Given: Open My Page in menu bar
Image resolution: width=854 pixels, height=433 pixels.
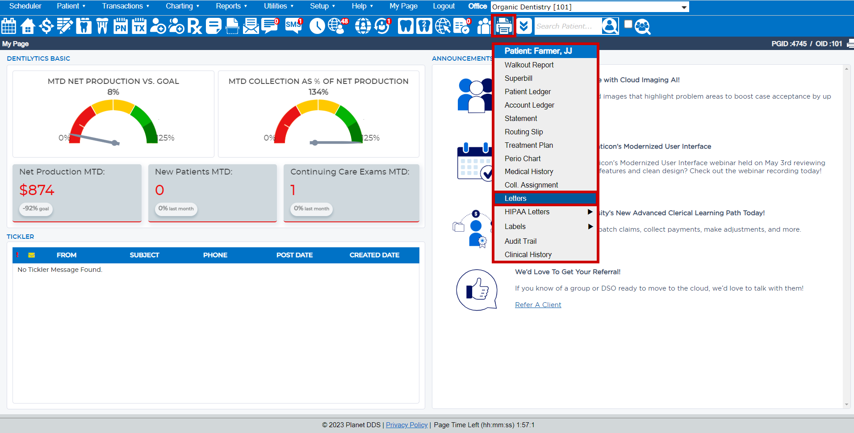Looking at the screenshot, I should pyautogui.click(x=404, y=6).
